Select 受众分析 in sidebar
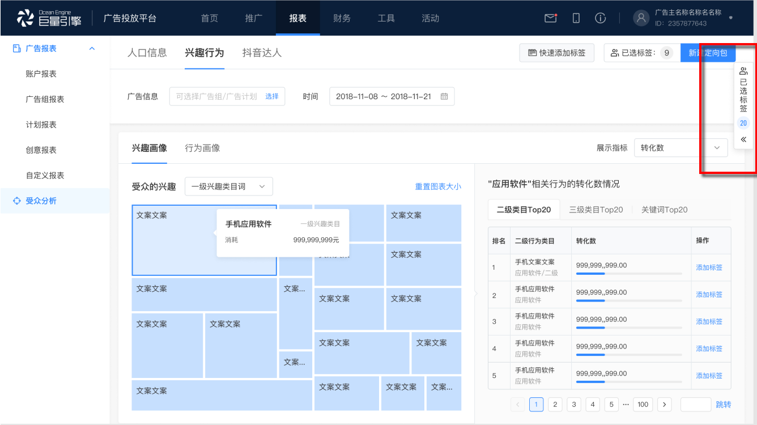757x425 pixels. (41, 201)
